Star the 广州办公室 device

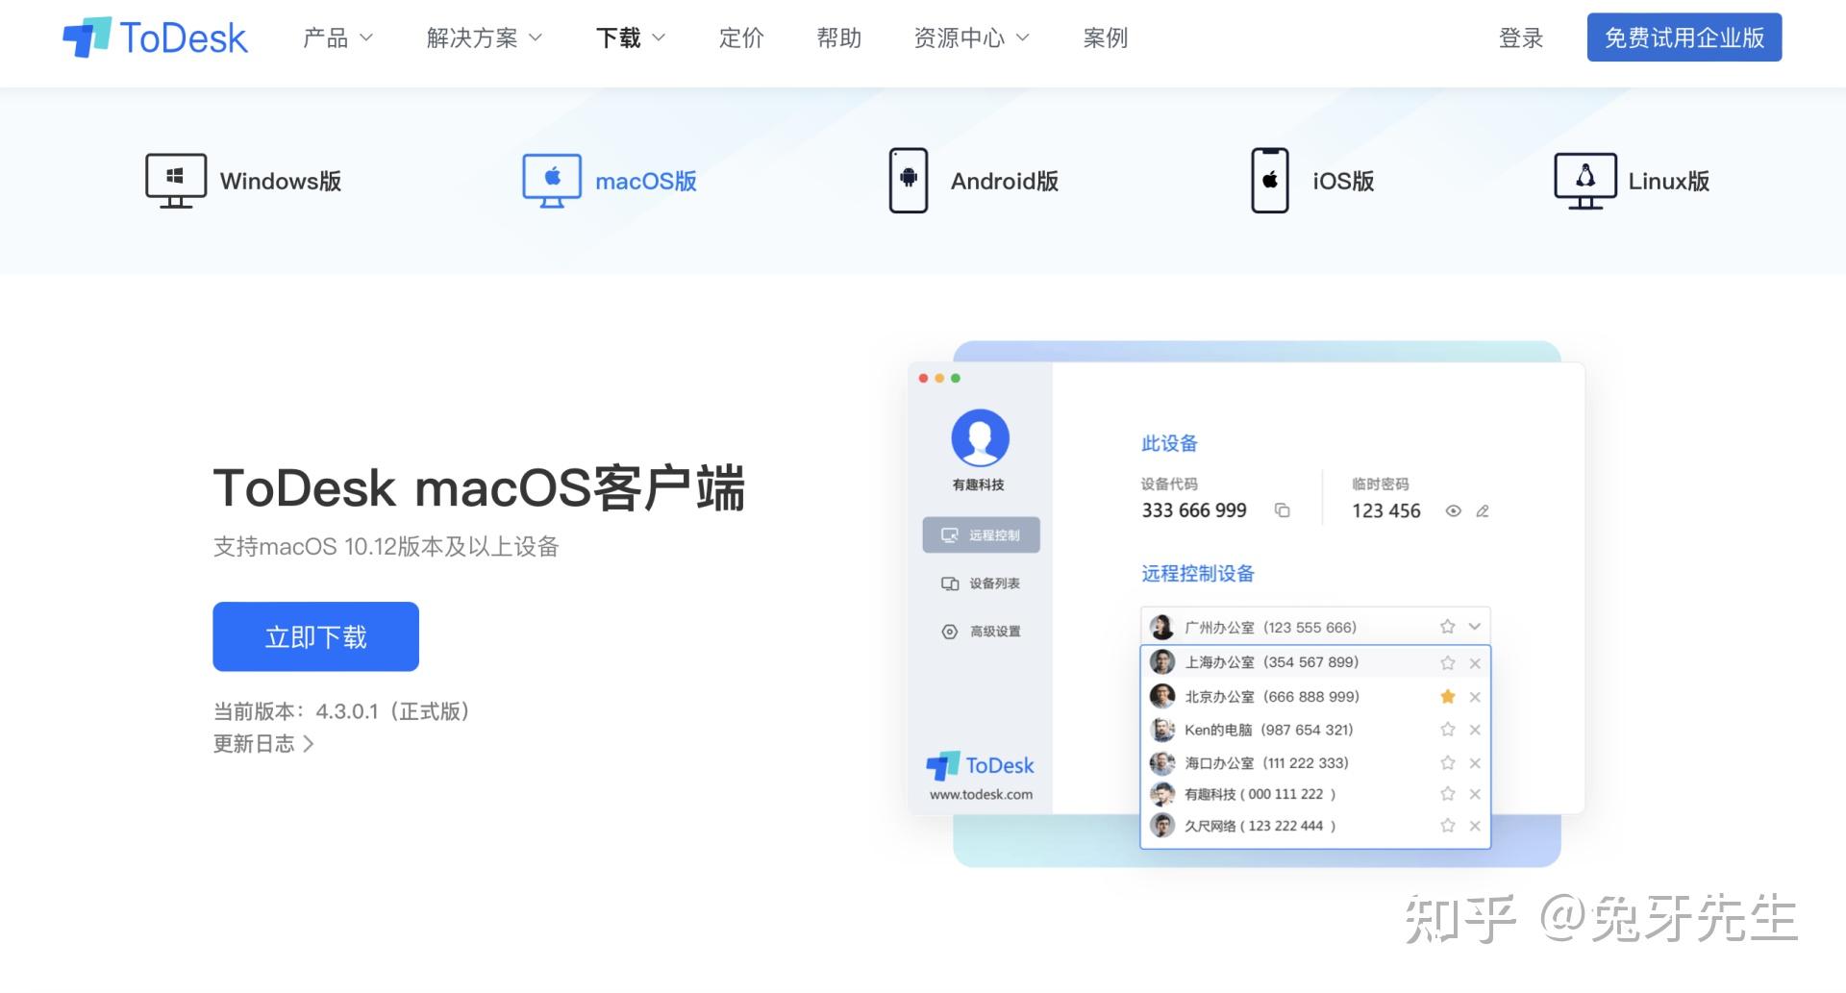(x=1448, y=627)
